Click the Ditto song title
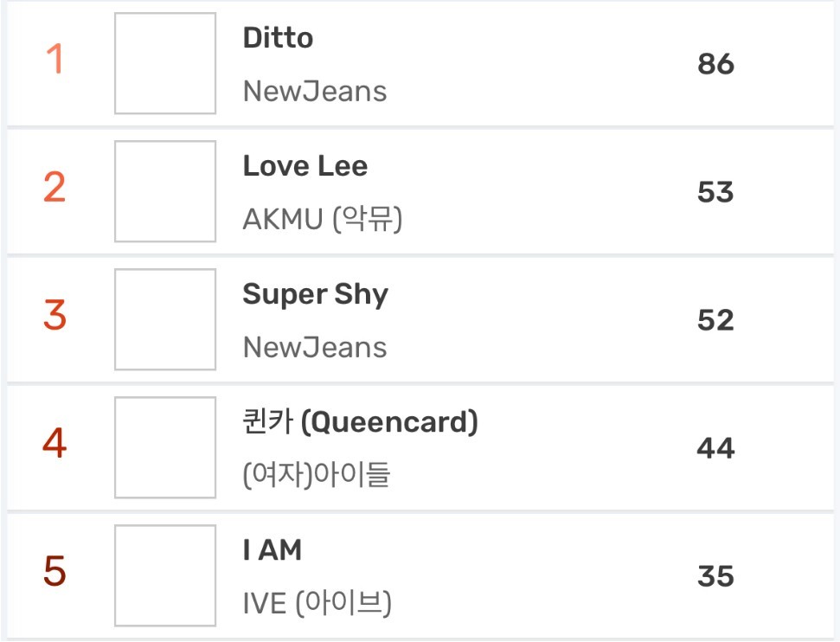This screenshot has height=642, width=840. pyautogui.click(x=278, y=38)
